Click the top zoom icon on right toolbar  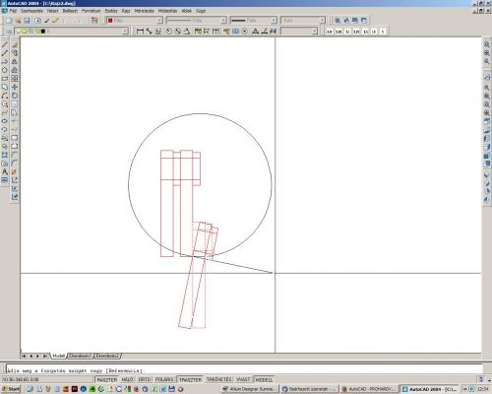point(487,44)
